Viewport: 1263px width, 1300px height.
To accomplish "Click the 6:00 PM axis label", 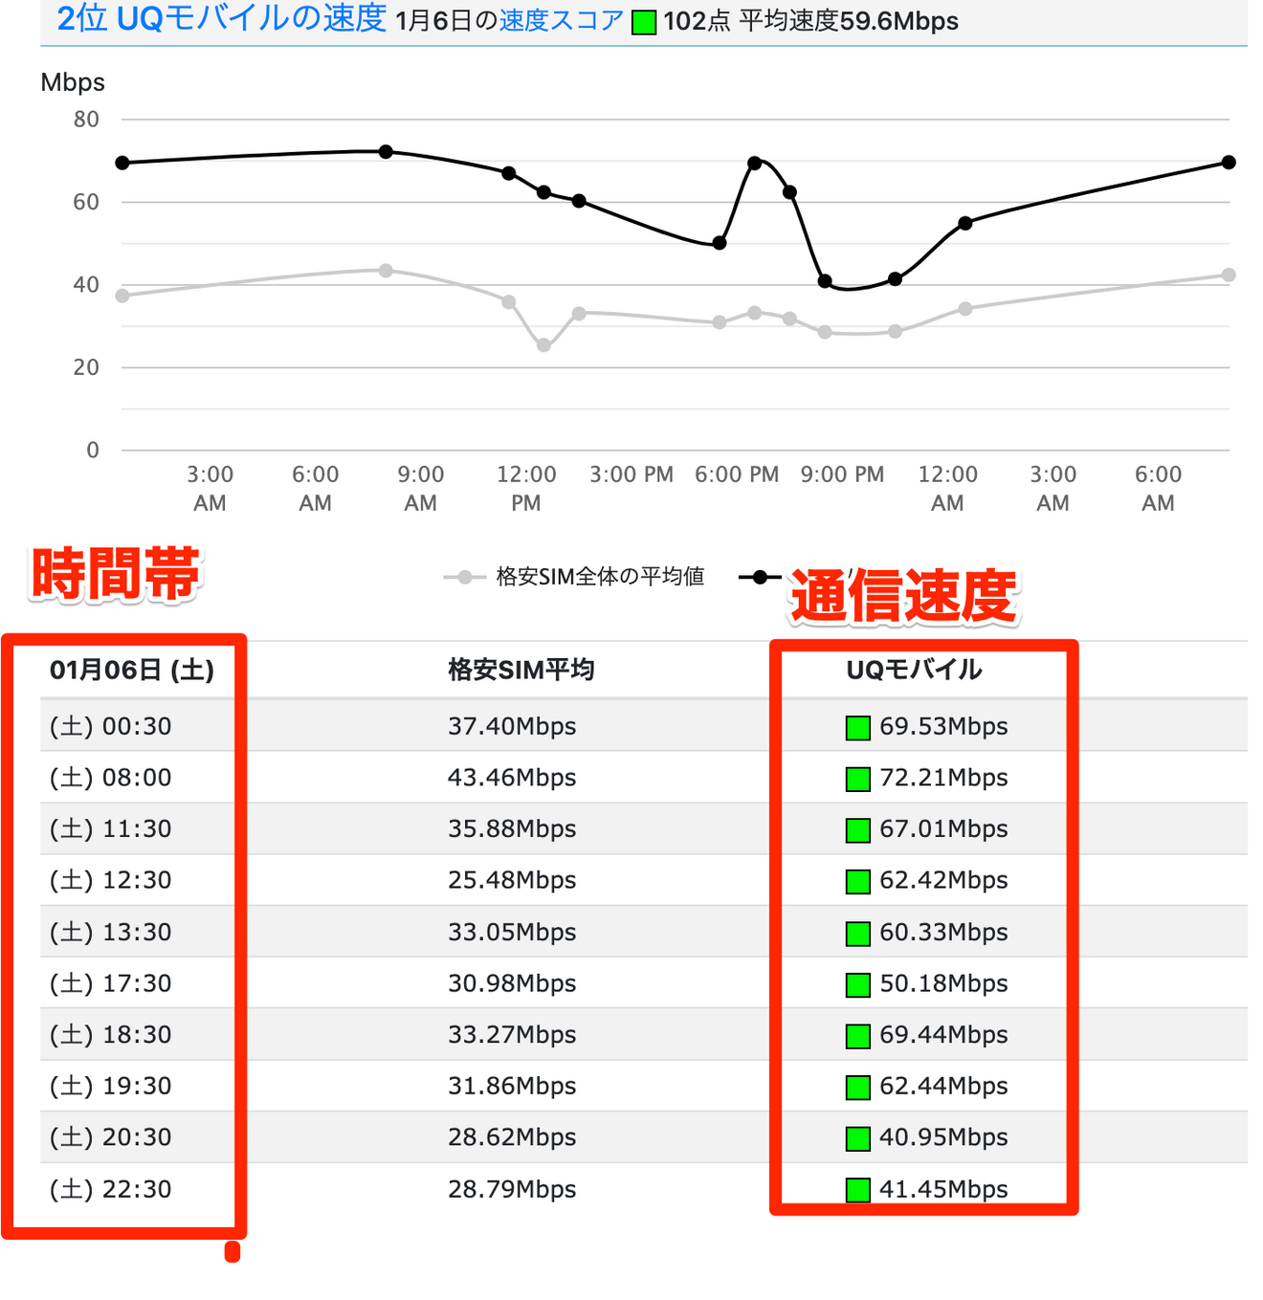I will coord(737,474).
